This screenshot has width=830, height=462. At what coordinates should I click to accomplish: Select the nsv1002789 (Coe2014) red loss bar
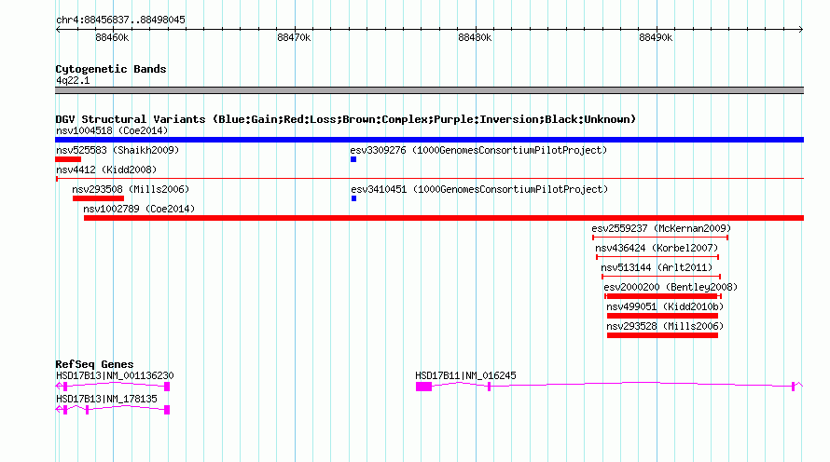pyautogui.click(x=444, y=218)
